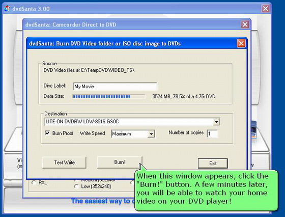This screenshot has height=217, width=285.
Task: Click the '3524 MB, 78.5% of a 4.7G DVD' text
Action: (184, 96)
